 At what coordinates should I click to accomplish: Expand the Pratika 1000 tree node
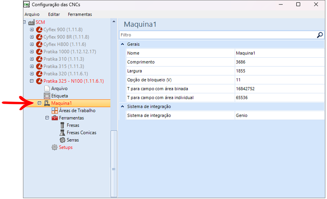pyautogui.click(x=32, y=52)
